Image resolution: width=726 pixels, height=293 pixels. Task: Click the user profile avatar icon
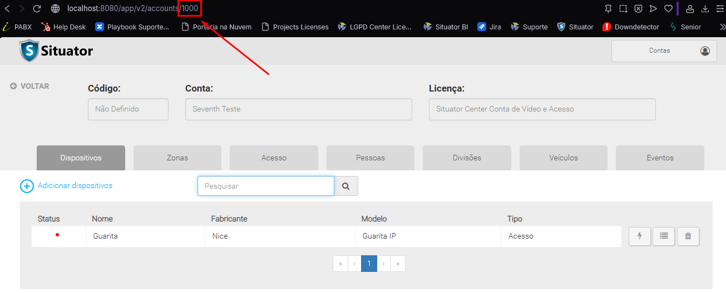tap(705, 51)
